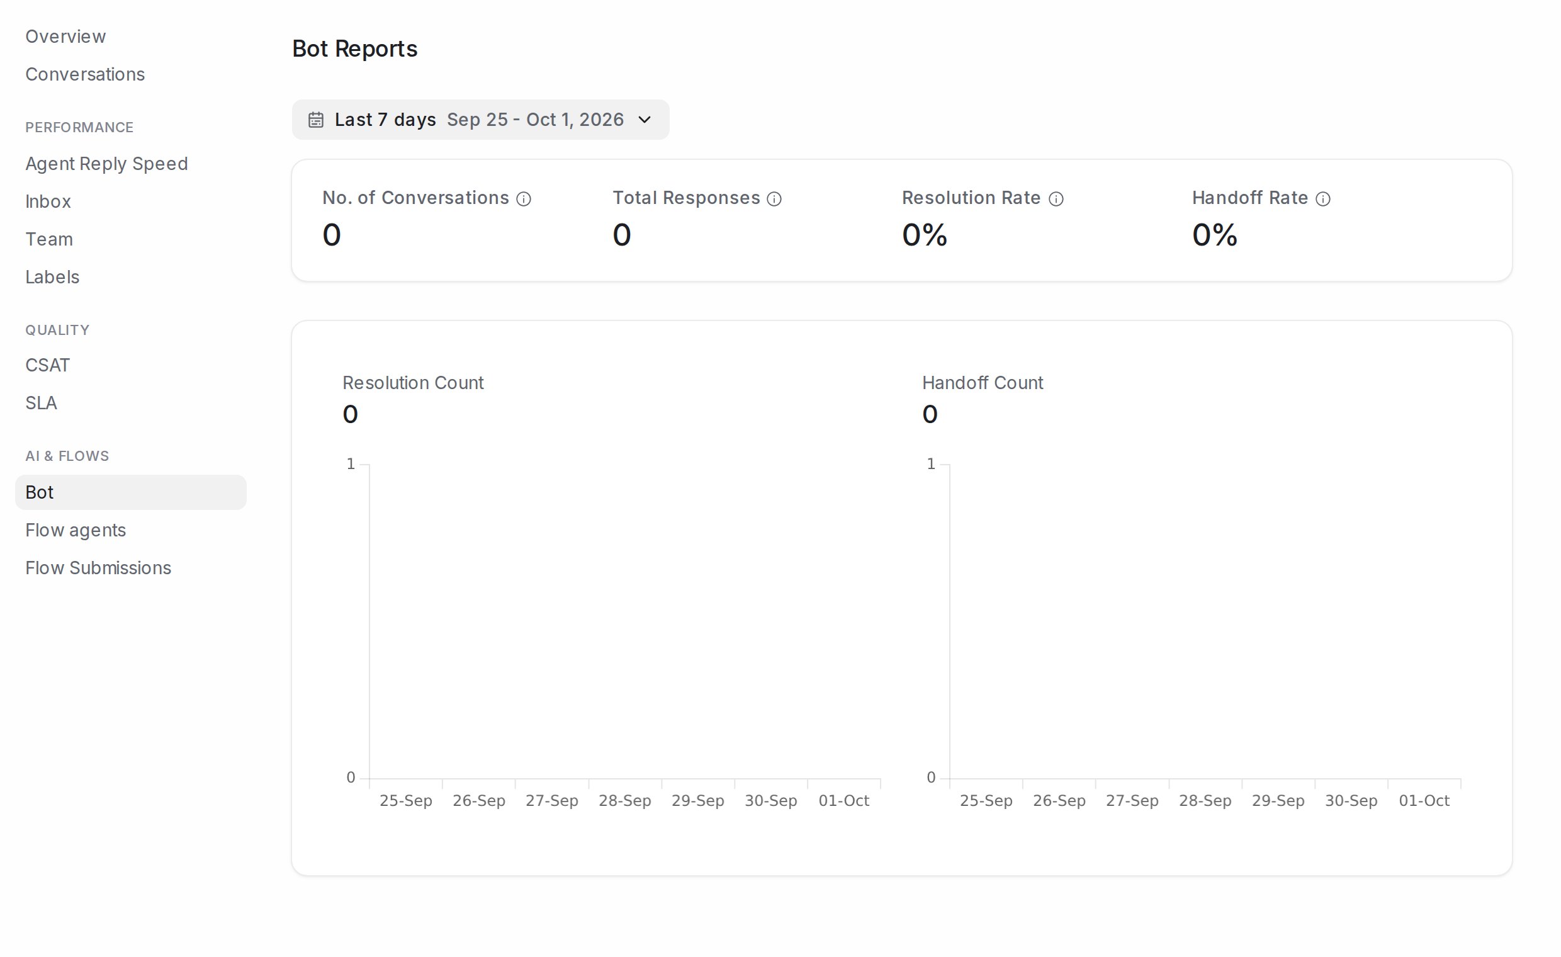
Task: Click the Bot Reports page heading
Action: click(355, 49)
